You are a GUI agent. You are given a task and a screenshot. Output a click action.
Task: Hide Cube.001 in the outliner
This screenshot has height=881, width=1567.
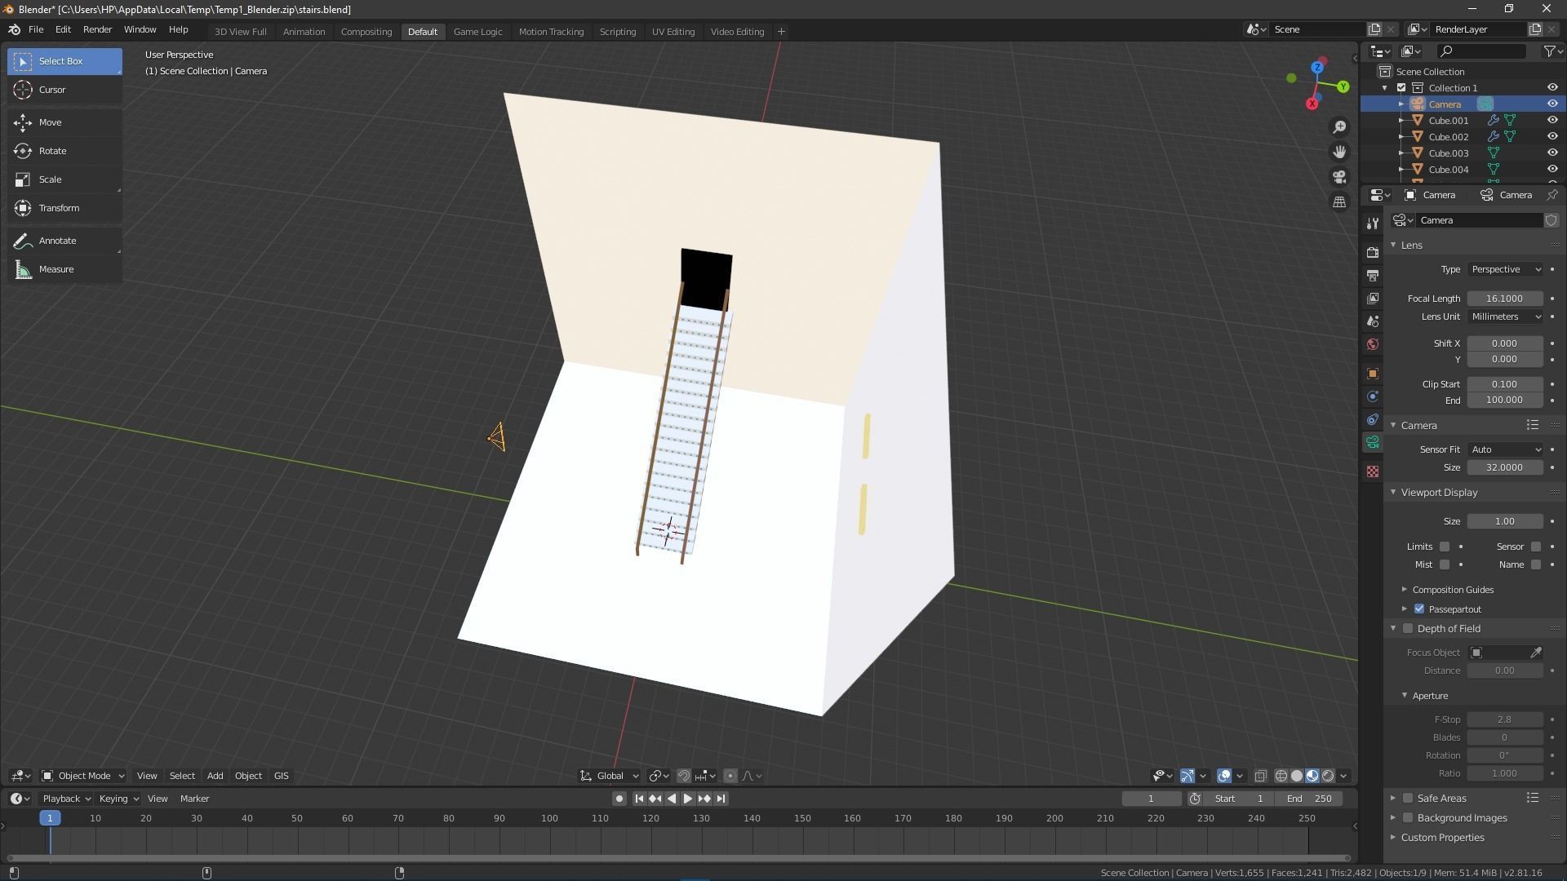[1552, 120]
